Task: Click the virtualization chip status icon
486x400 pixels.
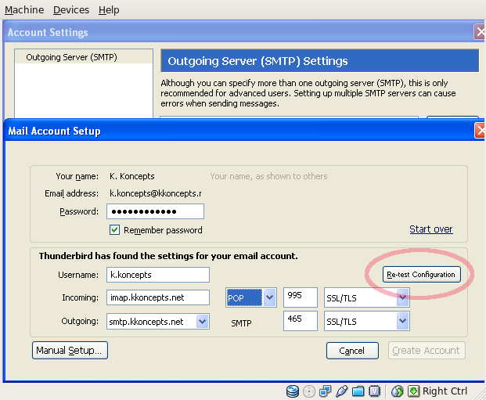Action: coord(375,391)
